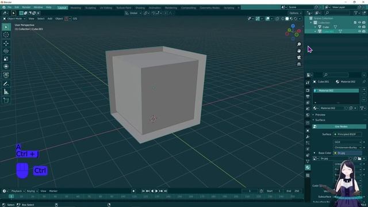
Task: Select the Scale tool
Action: pyautogui.click(x=6, y=59)
